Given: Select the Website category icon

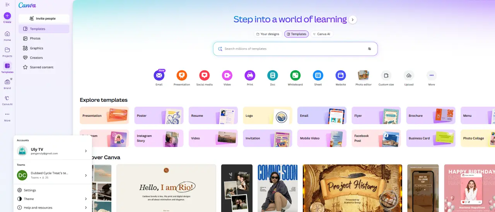Looking at the screenshot, I should tap(341, 75).
